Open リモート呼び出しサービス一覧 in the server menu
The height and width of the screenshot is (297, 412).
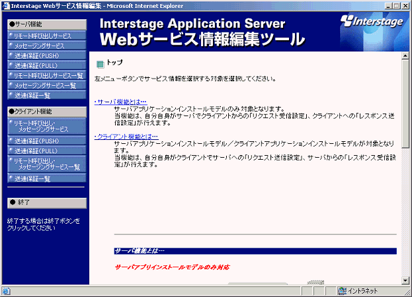[47, 75]
